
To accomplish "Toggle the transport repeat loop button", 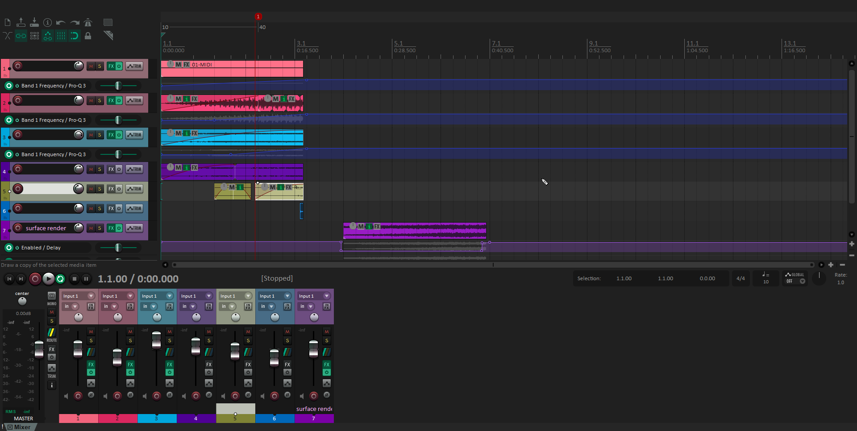I will pos(61,279).
